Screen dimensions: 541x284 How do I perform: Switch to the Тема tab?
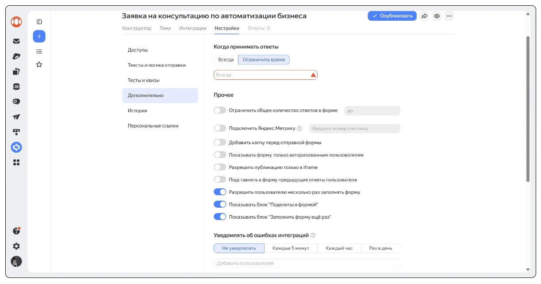pyautogui.click(x=165, y=28)
